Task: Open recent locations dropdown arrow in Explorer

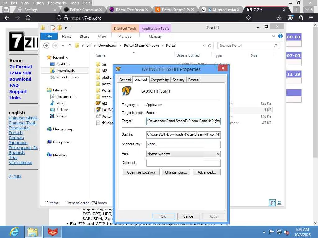Action: coord(63,46)
